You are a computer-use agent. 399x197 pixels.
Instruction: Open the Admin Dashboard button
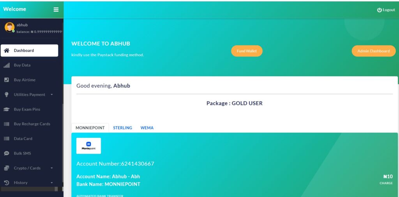[373, 51]
